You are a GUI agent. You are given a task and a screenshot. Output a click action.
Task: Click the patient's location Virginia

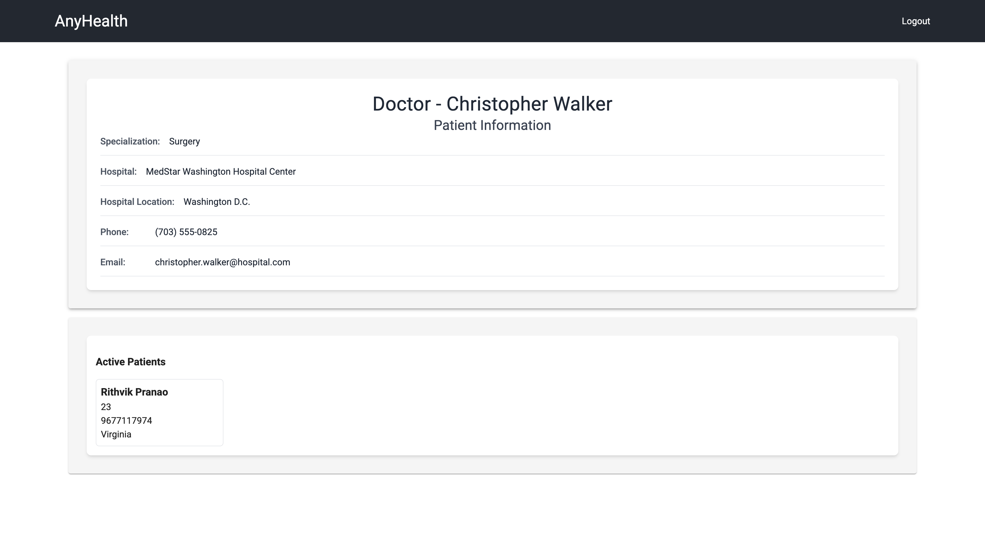(116, 434)
